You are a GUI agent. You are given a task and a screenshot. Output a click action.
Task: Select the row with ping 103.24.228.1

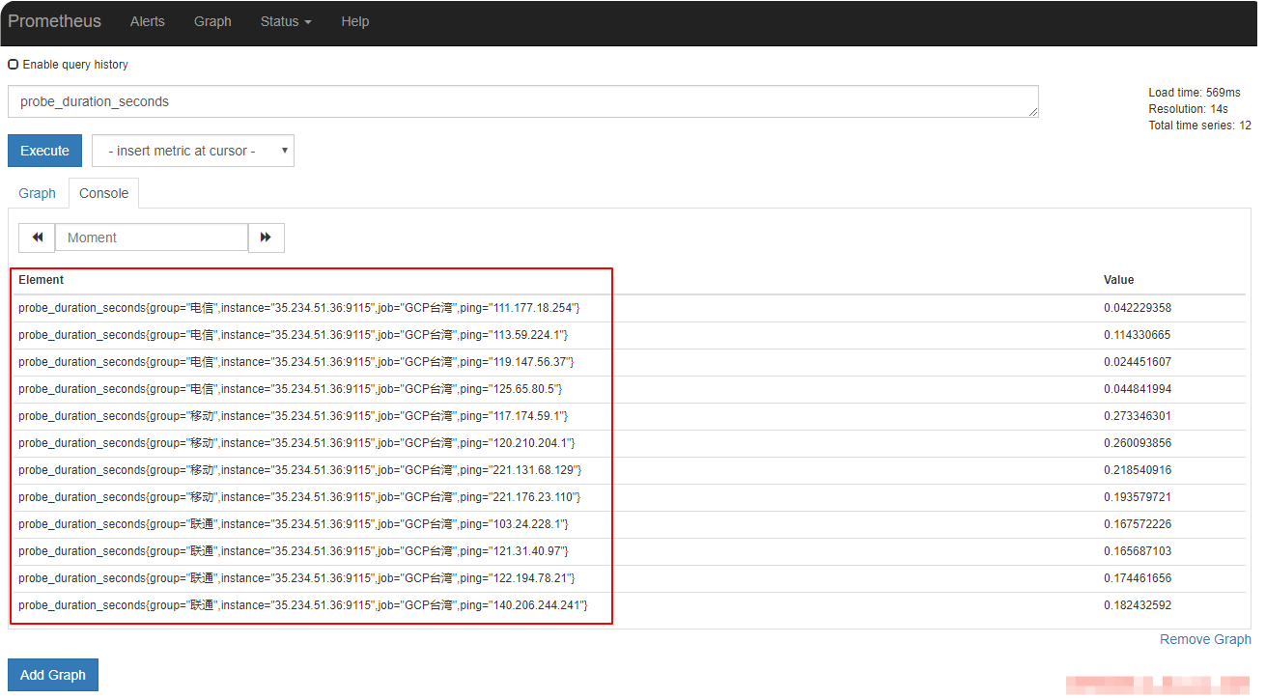pos(630,524)
